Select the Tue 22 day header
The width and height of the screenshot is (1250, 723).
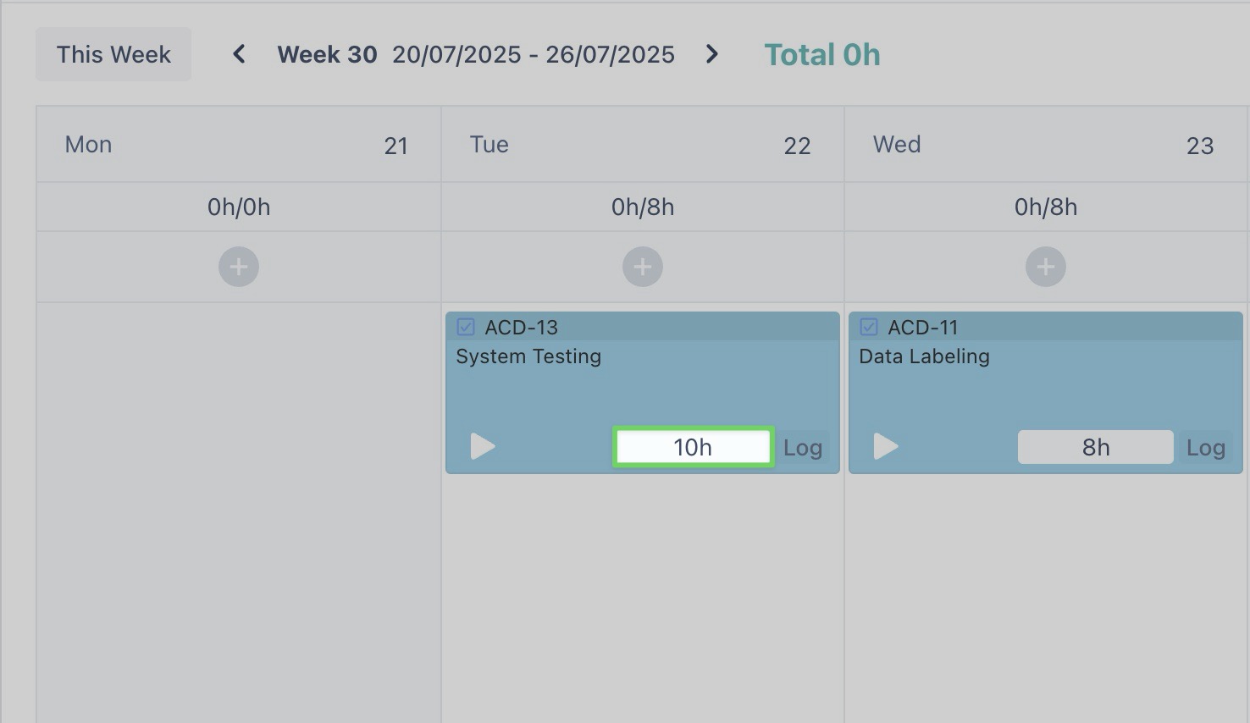coord(642,145)
